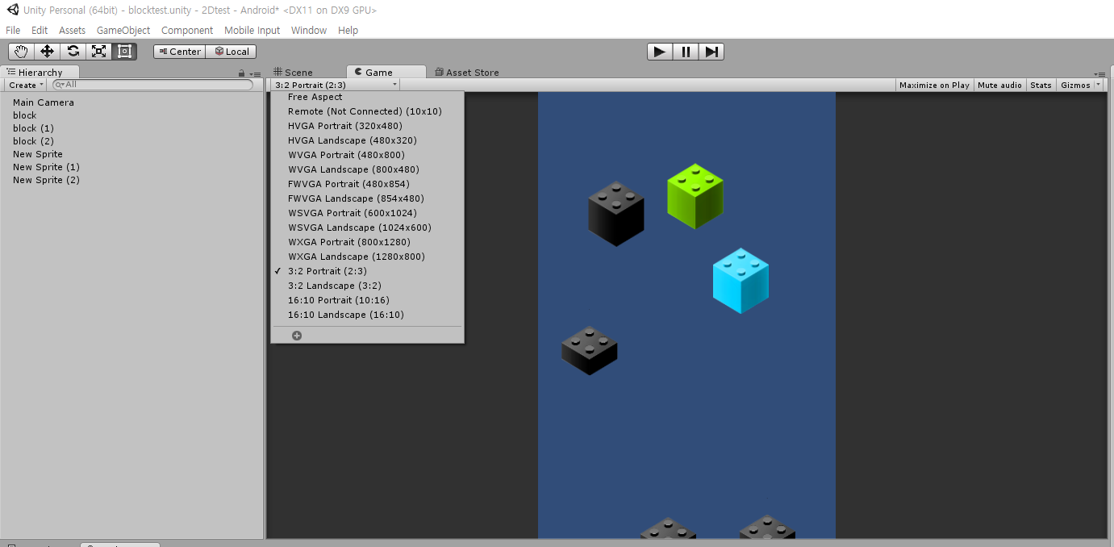The image size is (1114, 547).
Task: Add a custom aspect with plus icon
Action: pos(297,336)
